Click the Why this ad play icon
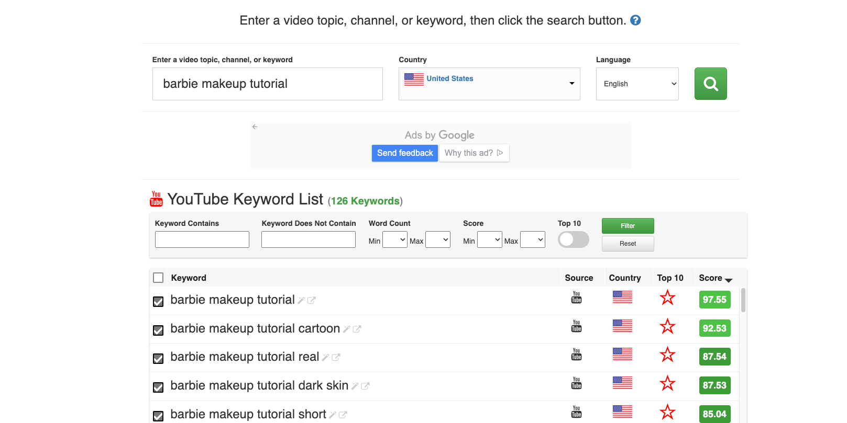847x423 pixels. 500,153
